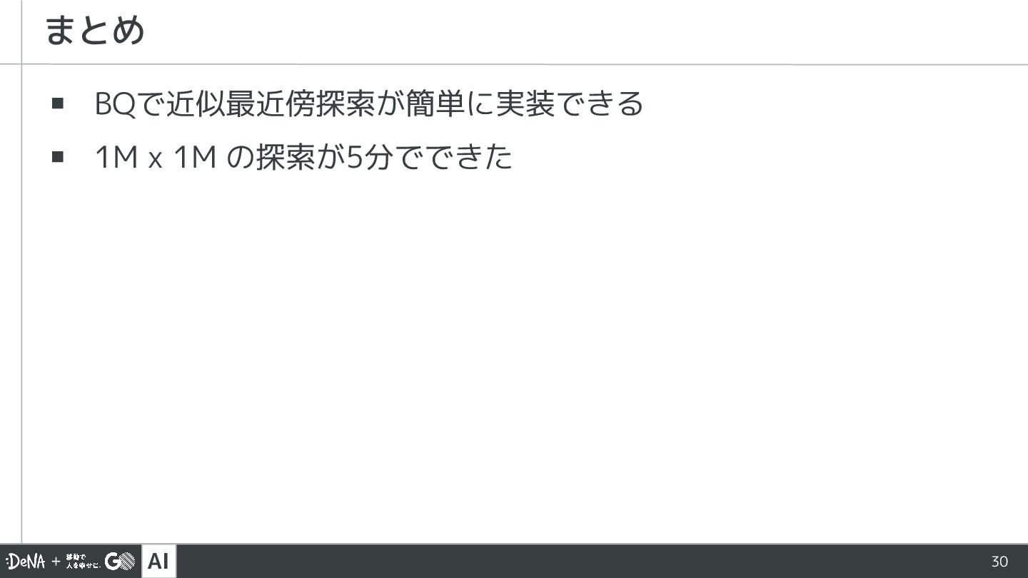The height and width of the screenshot is (578, 1028).
Task: Click slide page number 30
Action: coord(999,562)
